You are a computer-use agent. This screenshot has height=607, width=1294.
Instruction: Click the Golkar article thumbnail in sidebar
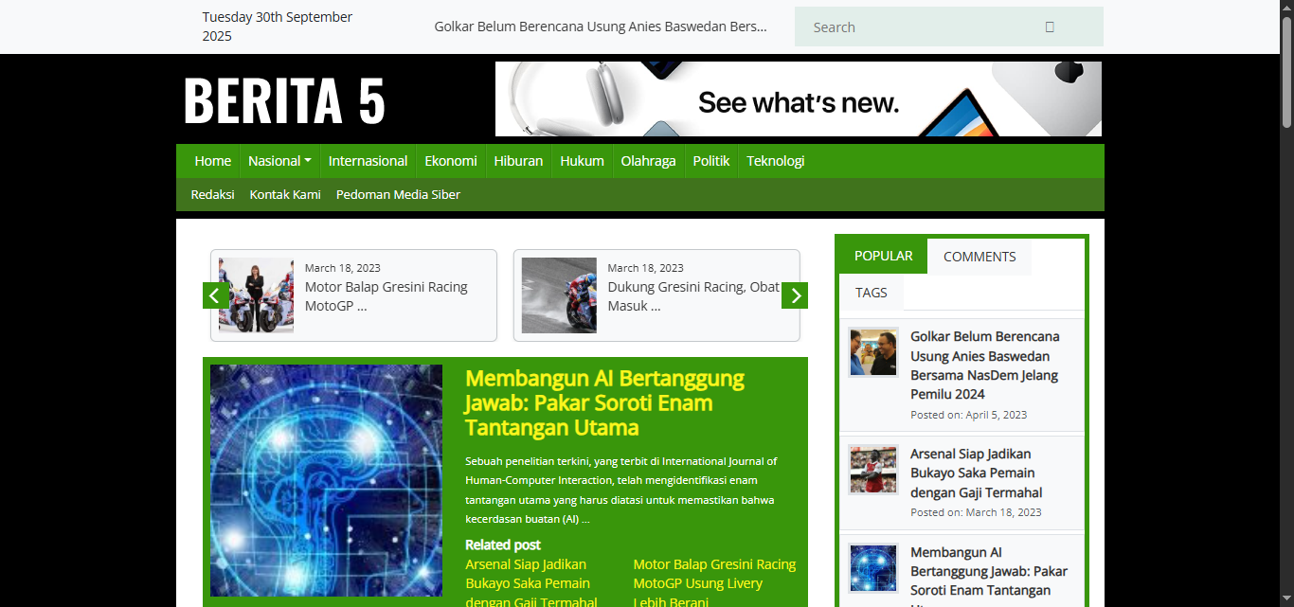(872, 352)
